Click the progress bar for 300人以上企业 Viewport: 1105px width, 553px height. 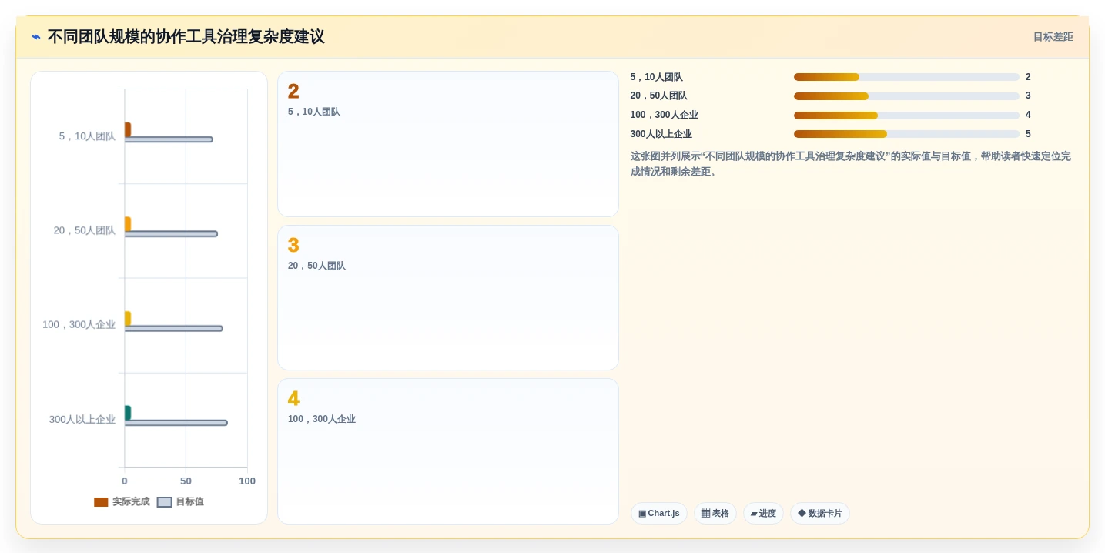(906, 134)
